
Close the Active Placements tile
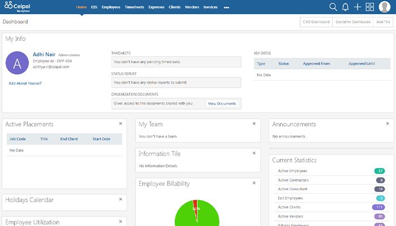pyautogui.click(x=120, y=123)
